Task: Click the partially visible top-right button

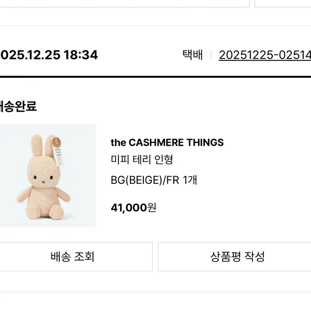Action: 283,3
